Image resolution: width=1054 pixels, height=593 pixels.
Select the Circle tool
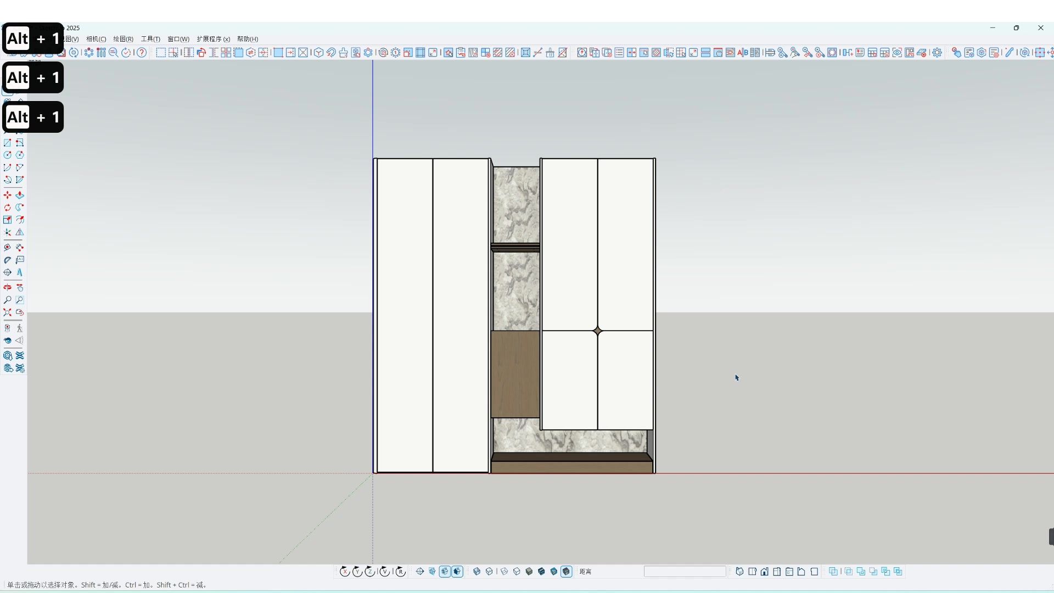point(7,155)
